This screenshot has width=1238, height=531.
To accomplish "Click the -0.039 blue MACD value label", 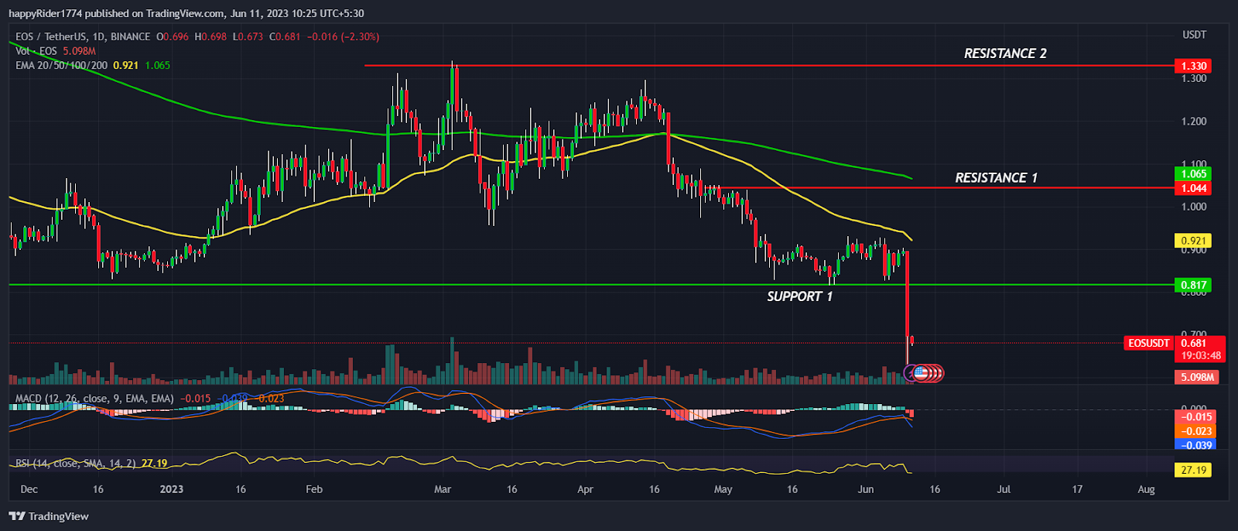I will pos(1195,444).
